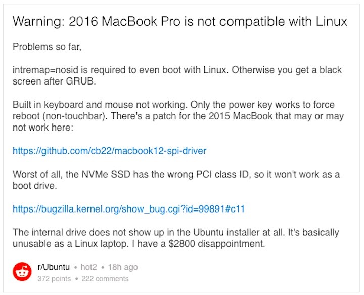Open the r/Ubuntu subreddit label
Screen dimensions: 364x295
[54, 267]
